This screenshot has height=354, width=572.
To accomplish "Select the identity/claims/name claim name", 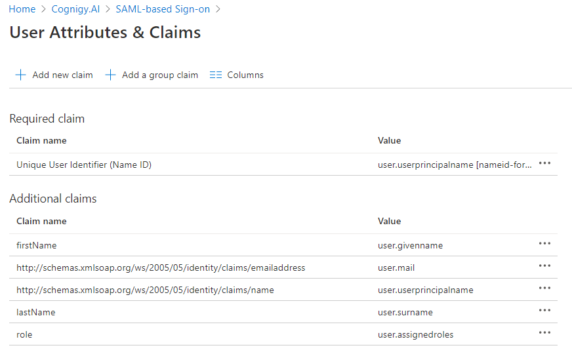I will click(x=145, y=290).
